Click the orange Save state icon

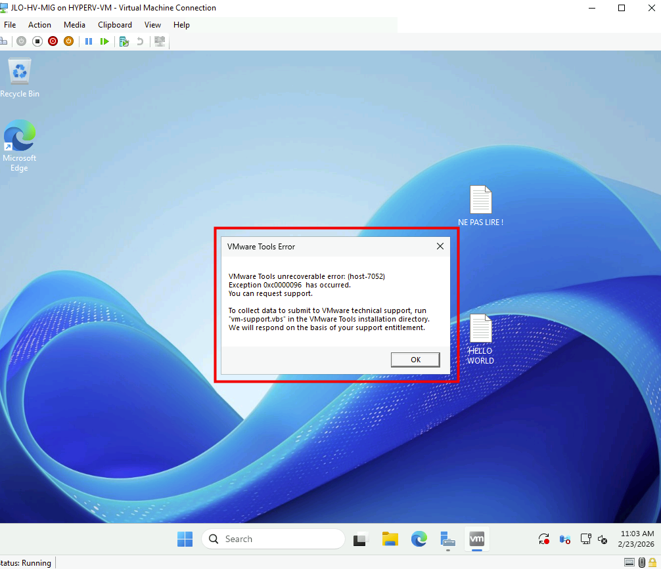(x=68, y=41)
